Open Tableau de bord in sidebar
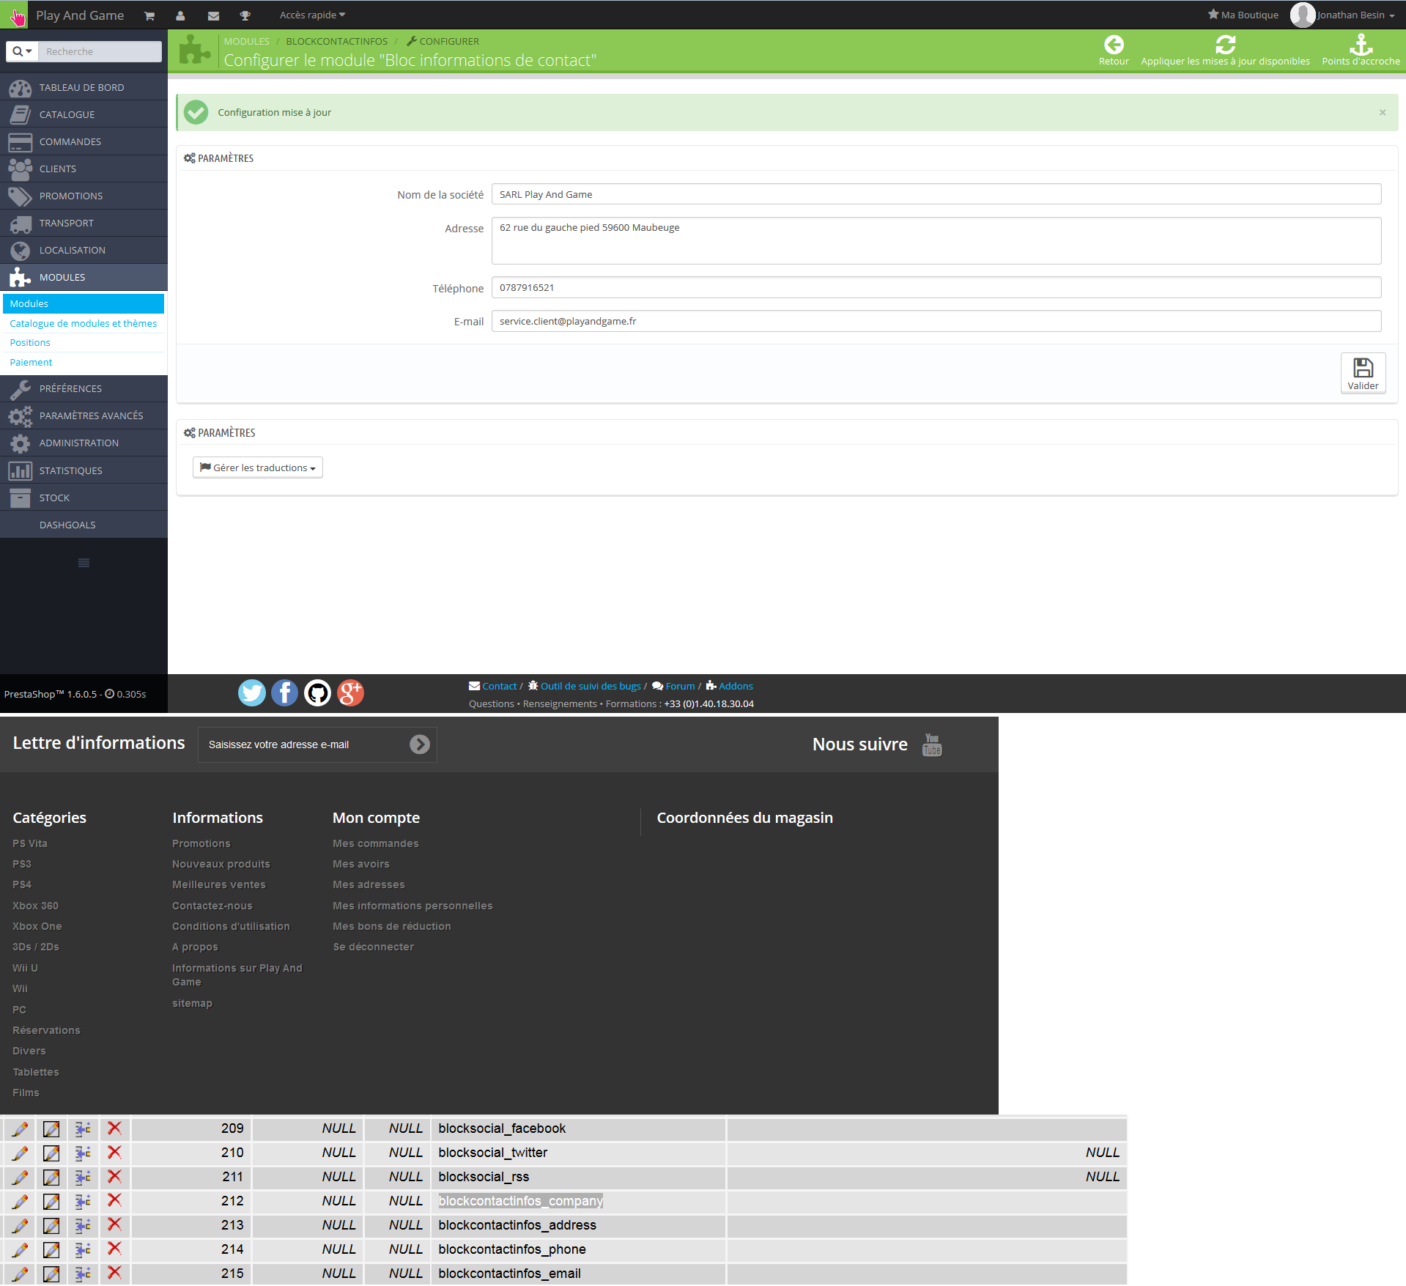Viewport: 1406px width, 1286px height. (84, 87)
